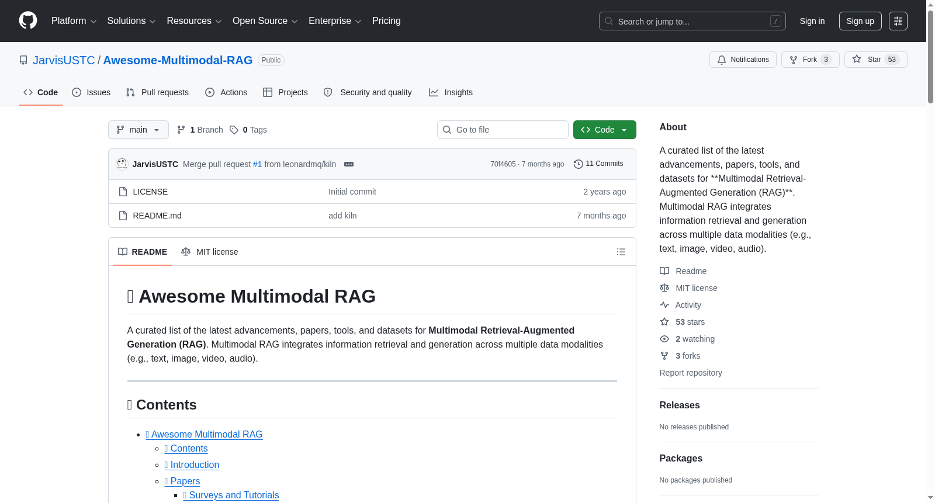The height and width of the screenshot is (503, 935).
Task: Click the commit message ellipsis expander icon
Action: tap(349, 164)
